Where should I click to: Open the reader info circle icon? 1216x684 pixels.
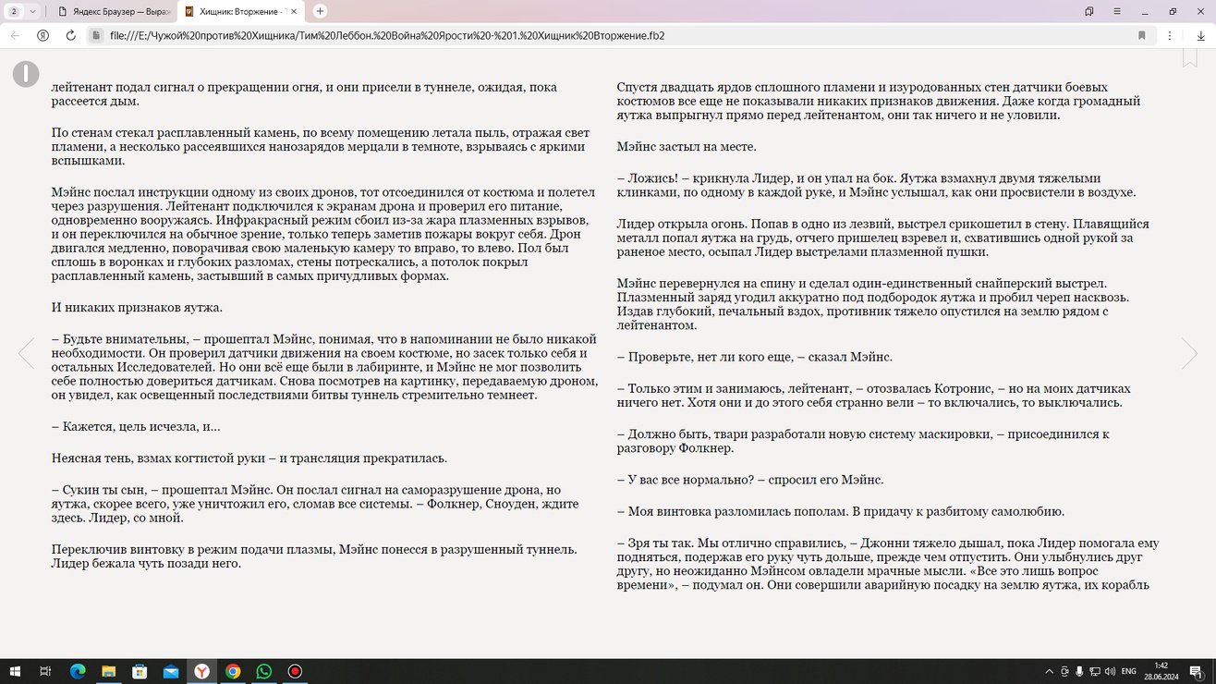[x=26, y=74]
